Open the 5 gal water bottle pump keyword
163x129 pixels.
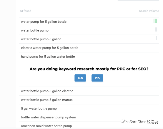[x=89, y=108]
